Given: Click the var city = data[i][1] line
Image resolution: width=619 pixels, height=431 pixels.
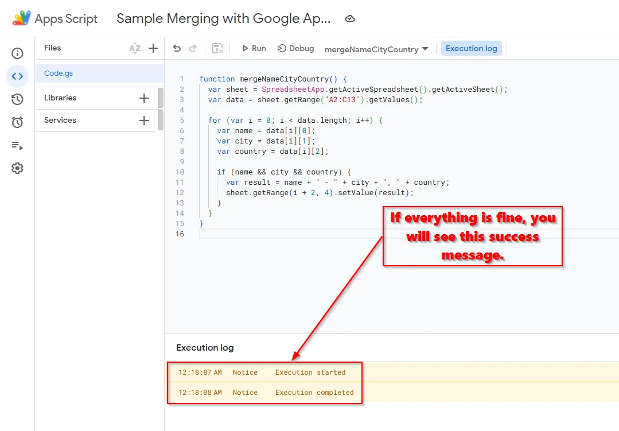Looking at the screenshot, I should pos(266,141).
